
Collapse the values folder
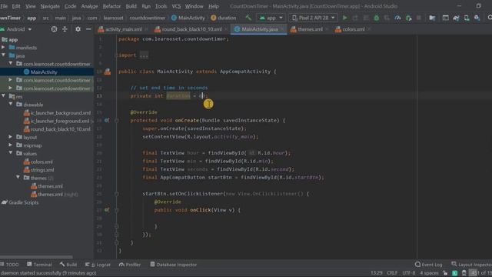[11, 153]
